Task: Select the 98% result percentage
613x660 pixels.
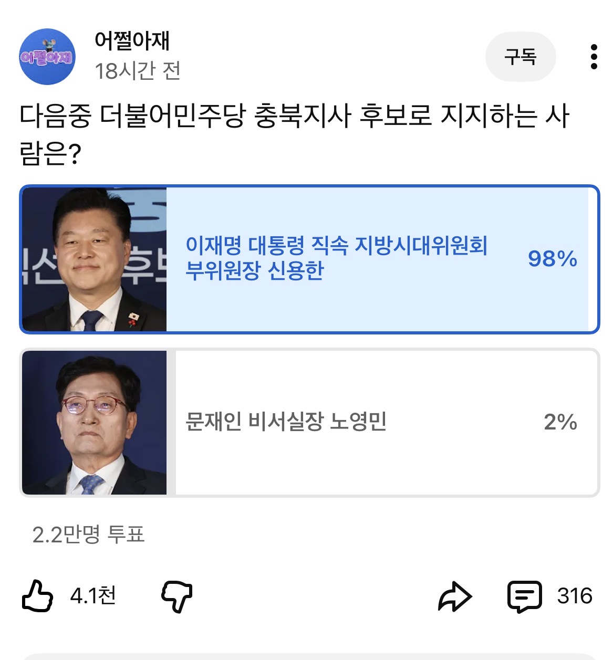Action: (552, 259)
